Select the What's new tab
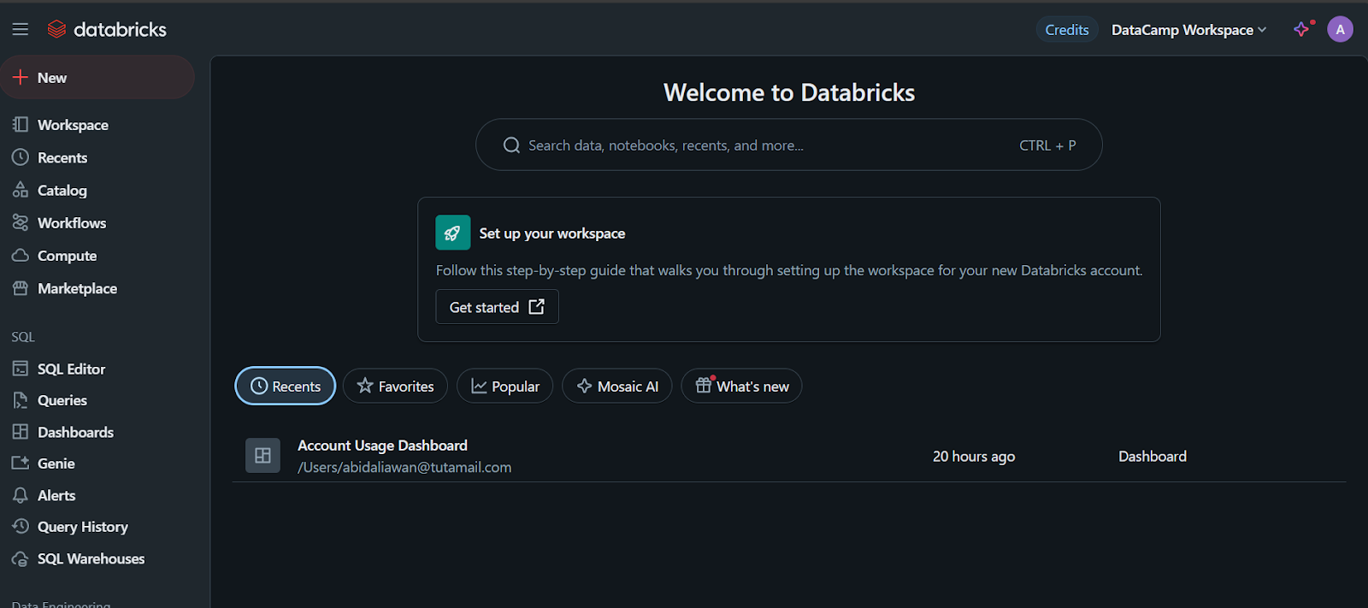This screenshot has height=608, width=1368. [741, 387]
